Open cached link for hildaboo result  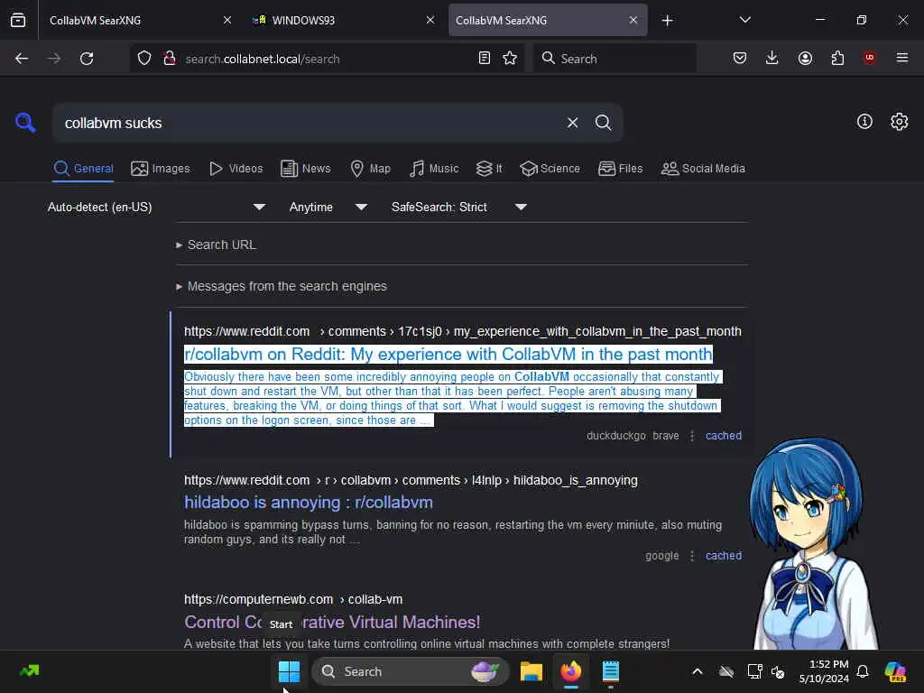[x=723, y=555]
